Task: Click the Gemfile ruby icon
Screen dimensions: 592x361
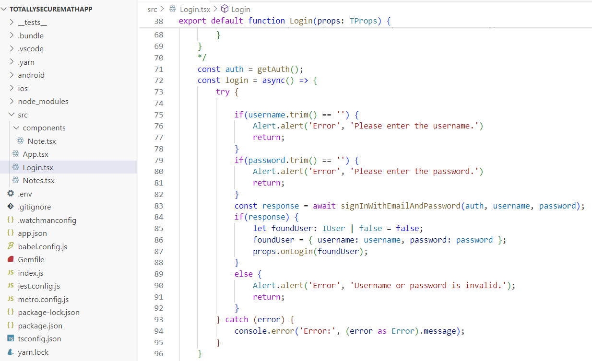Action: tap(11, 260)
